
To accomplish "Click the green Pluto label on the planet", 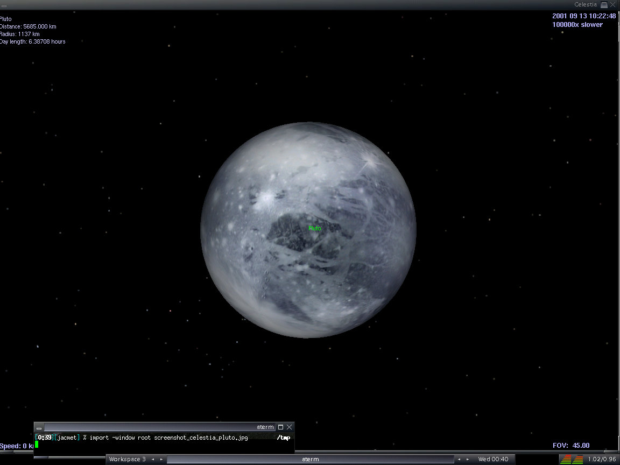I will tap(315, 228).
